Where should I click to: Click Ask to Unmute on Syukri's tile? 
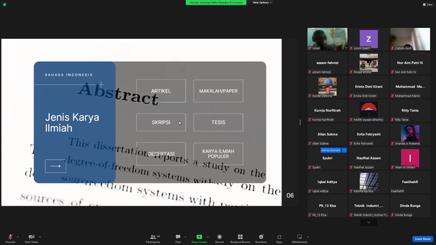coord(330,150)
